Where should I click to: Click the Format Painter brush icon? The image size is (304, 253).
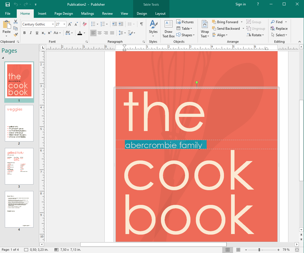coord(16,35)
